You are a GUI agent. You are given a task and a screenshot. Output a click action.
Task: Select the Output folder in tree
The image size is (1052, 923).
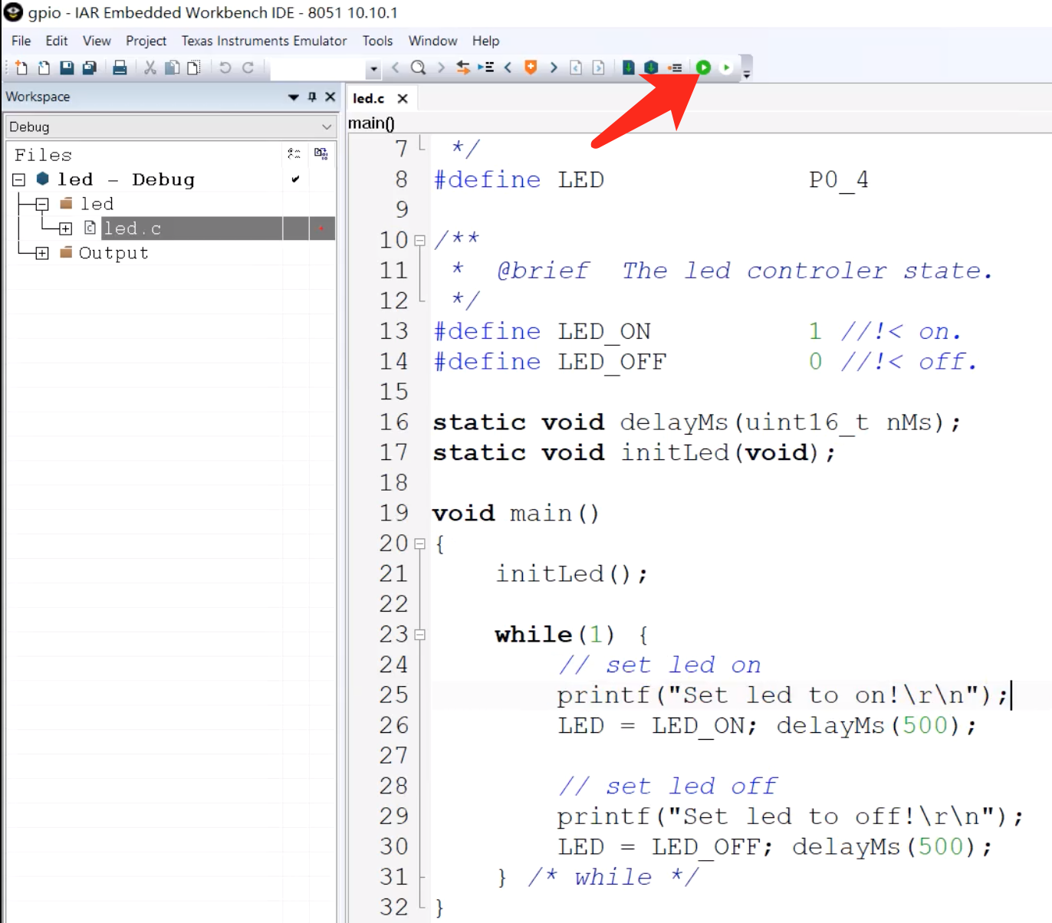[113, 253]
